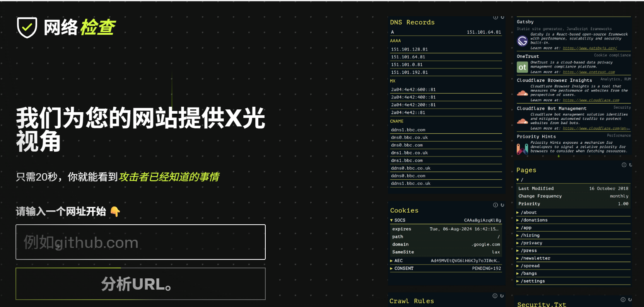Open the onetrust.com learn more link
Viewport: 644px width, 307px height.
589,72
